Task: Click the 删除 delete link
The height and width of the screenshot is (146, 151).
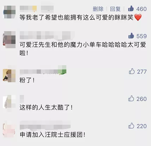Action: 98,9
